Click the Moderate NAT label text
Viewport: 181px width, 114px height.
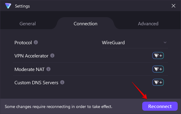pyautogui.click(x=29, y=69)
